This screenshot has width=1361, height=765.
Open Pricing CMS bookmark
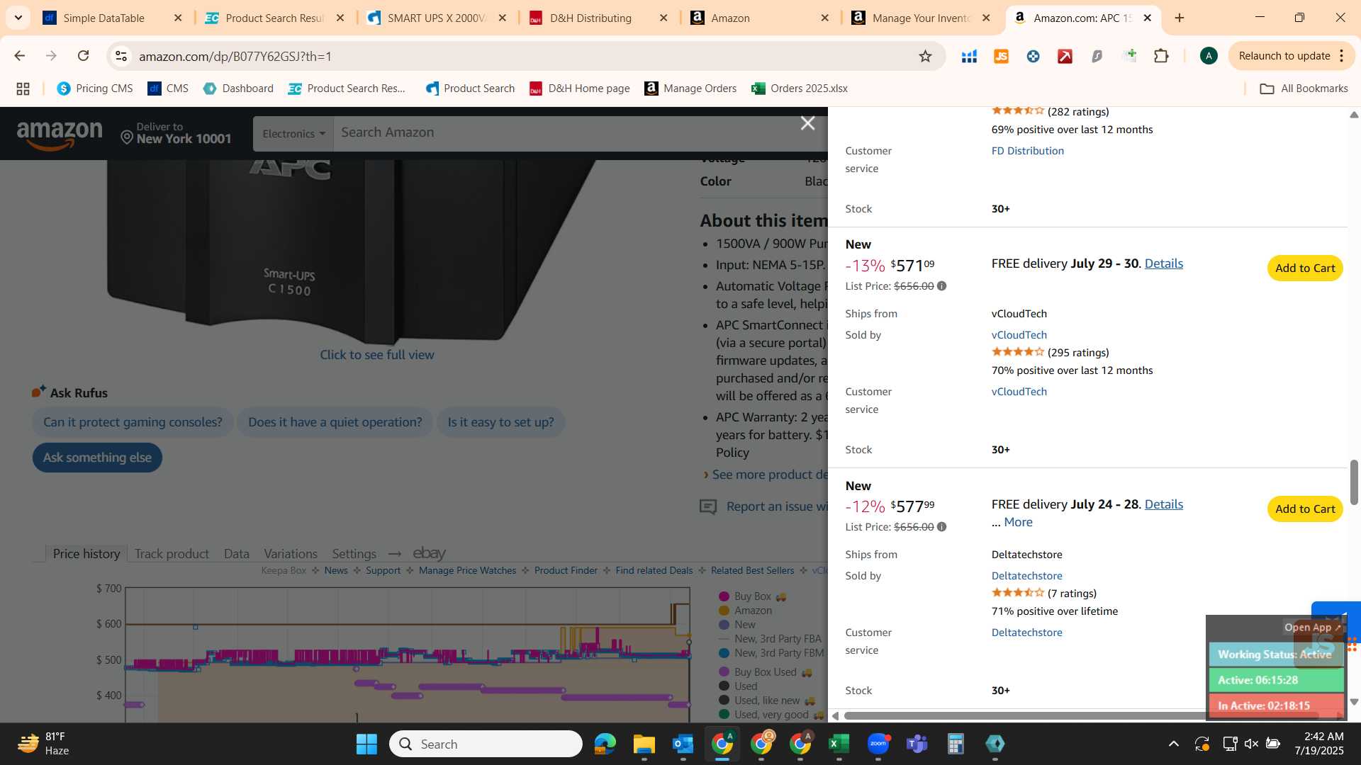pyautogui.click(x=95, y=89)
